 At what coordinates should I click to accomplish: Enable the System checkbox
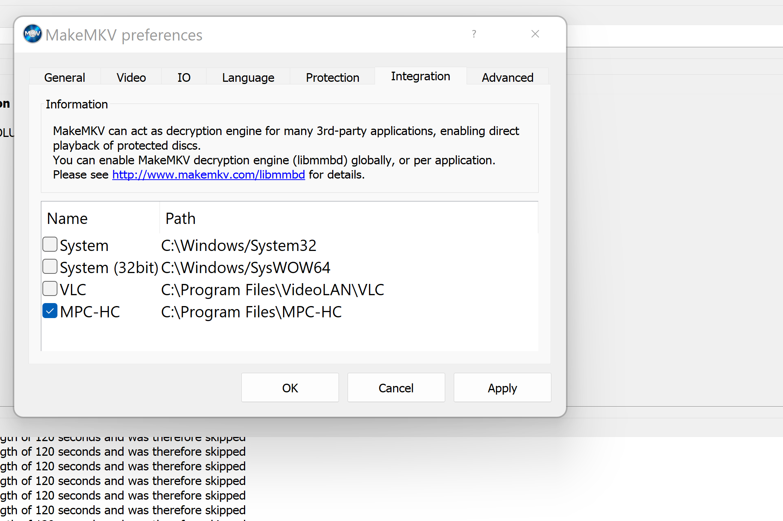pyautogui.click(x=50, y=245)
